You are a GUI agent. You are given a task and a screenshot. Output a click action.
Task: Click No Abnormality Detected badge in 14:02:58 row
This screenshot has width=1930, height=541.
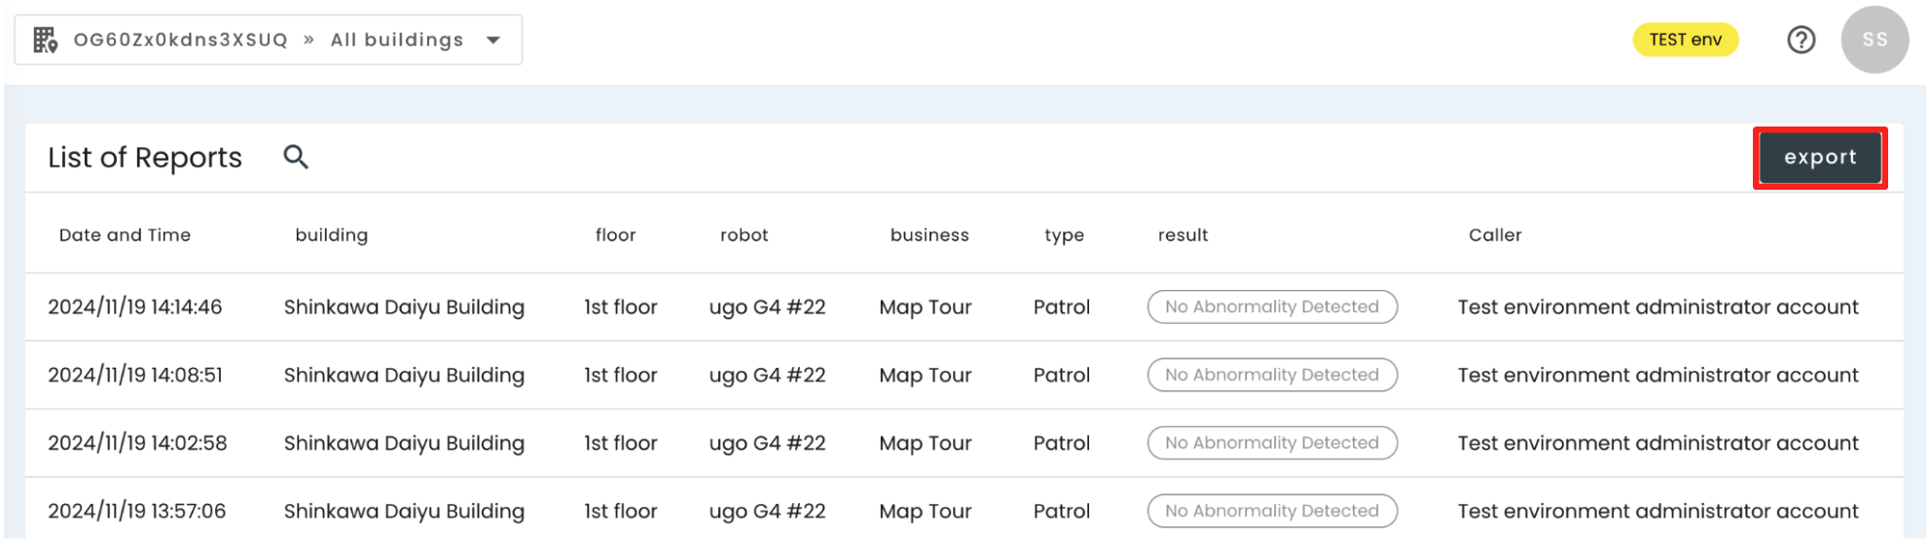[x=1272, y=443]
